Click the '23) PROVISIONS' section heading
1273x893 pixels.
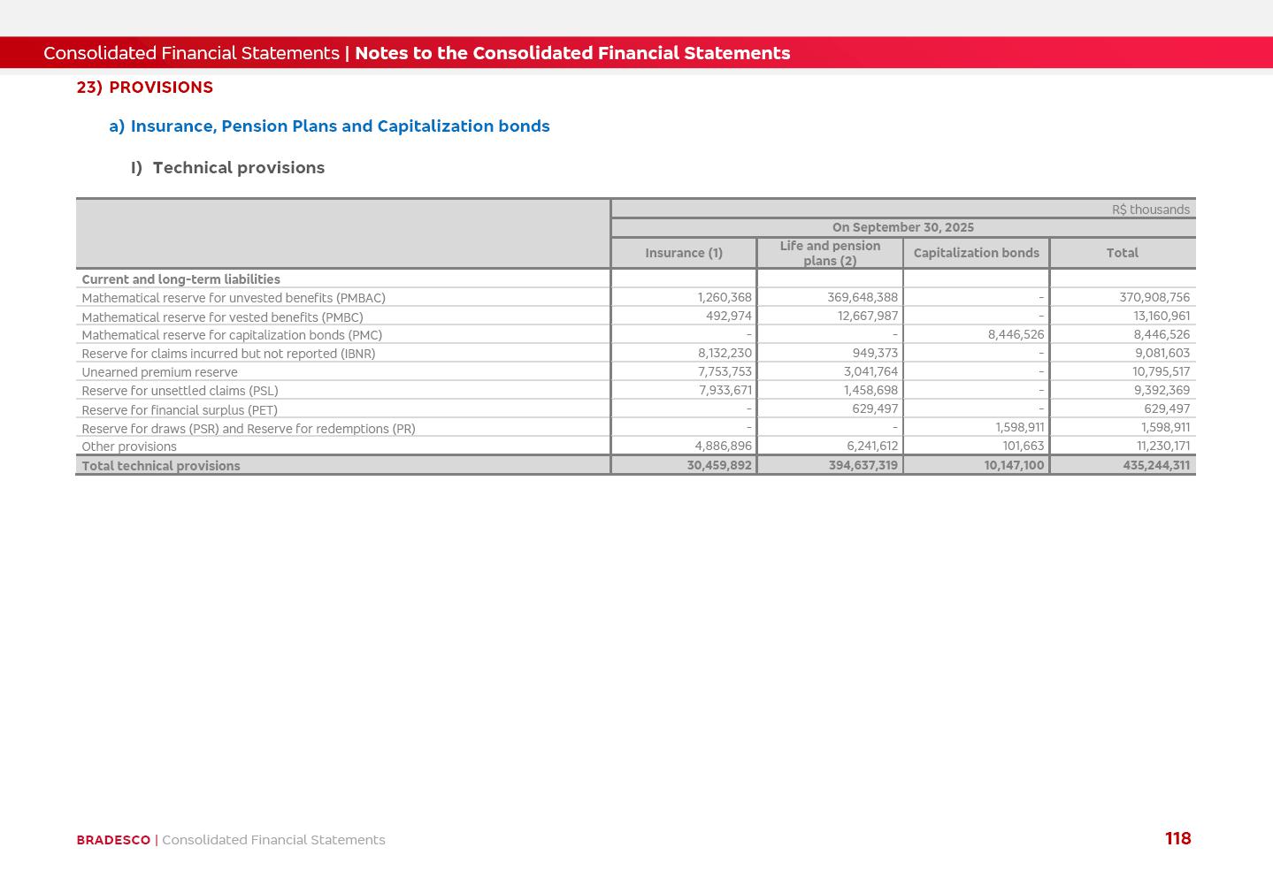coord(145,88)
